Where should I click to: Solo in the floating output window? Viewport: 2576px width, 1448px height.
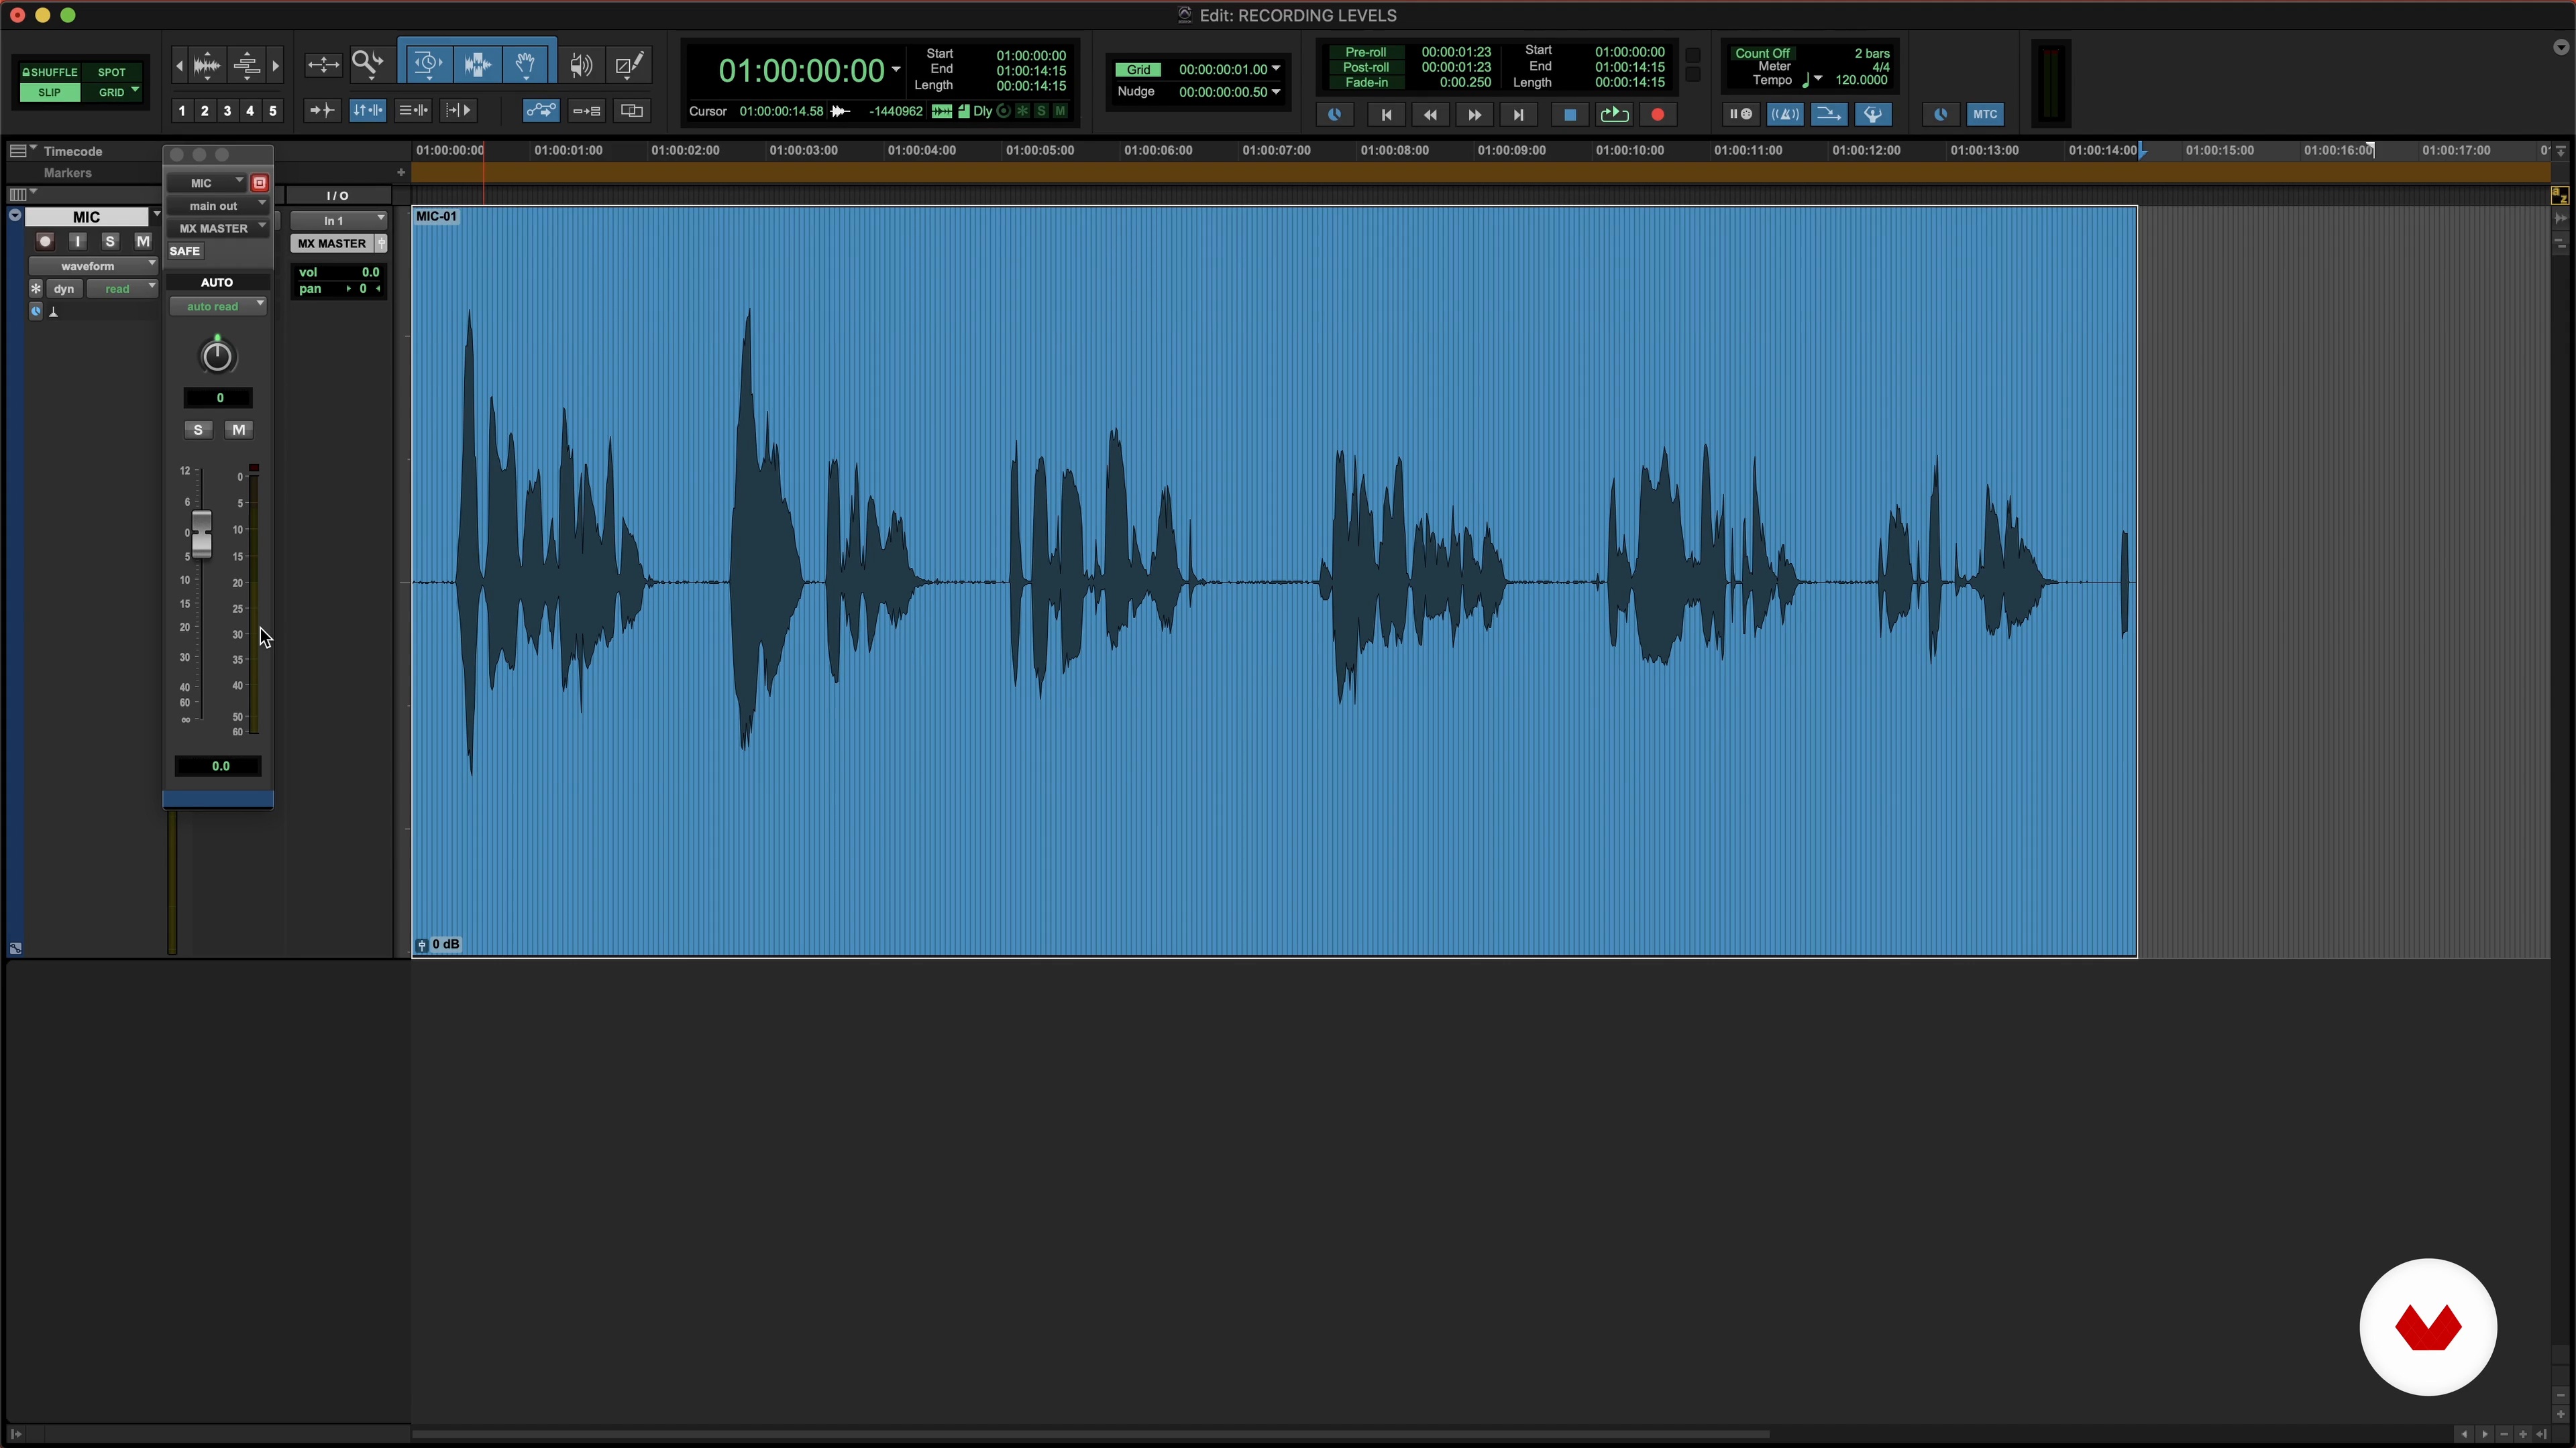click(198, 430)
